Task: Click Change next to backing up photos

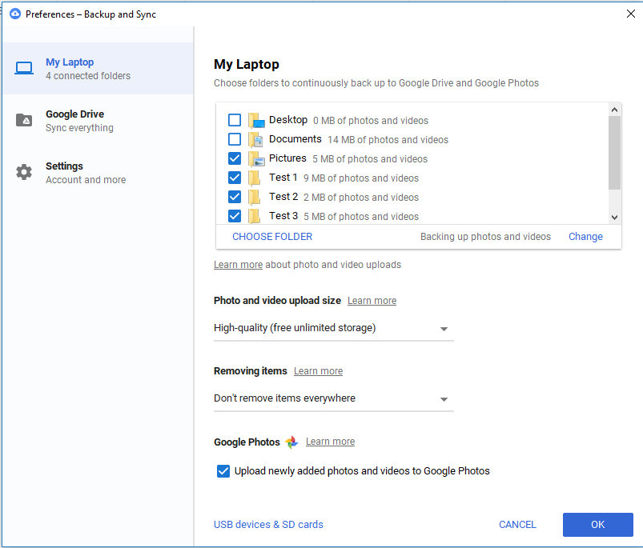Action: pos(585,237)
